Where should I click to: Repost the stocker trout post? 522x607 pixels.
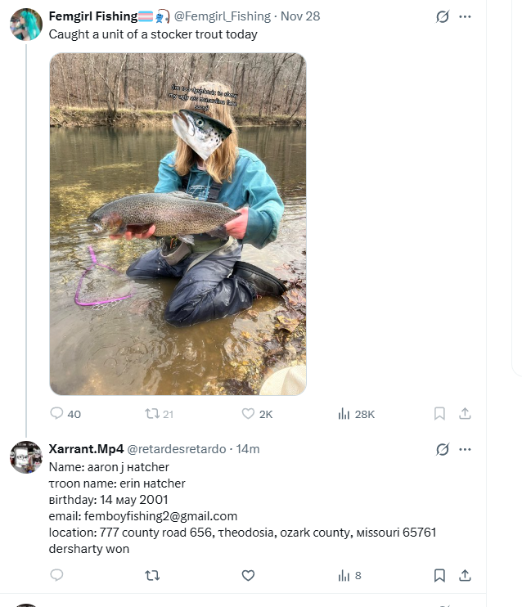click(152, 414)
